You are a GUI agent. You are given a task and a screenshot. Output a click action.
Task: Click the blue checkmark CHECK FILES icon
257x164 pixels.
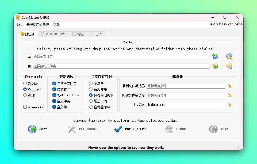tap(118, 129)
